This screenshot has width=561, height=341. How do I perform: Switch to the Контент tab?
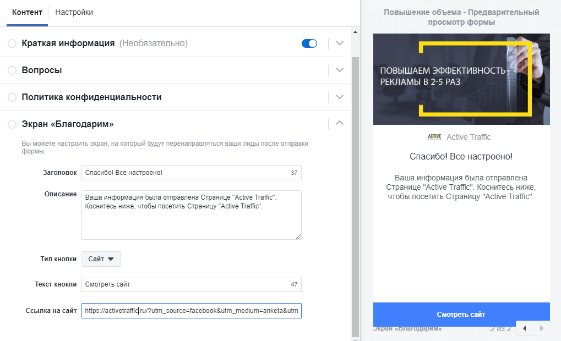point(27,12)
